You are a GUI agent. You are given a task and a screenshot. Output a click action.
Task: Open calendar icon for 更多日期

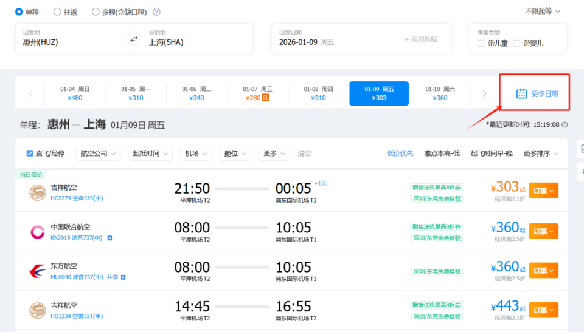point(521,93)
